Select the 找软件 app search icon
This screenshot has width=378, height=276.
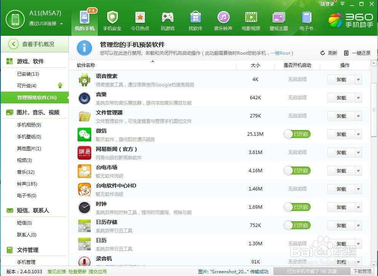[x=195, y=18]
